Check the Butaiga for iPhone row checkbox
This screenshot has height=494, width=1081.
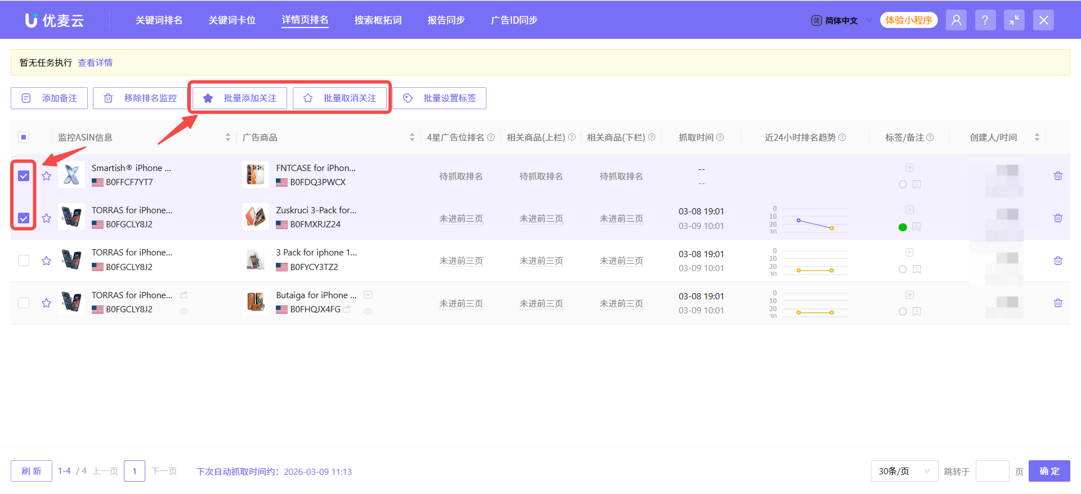point(24,303)
